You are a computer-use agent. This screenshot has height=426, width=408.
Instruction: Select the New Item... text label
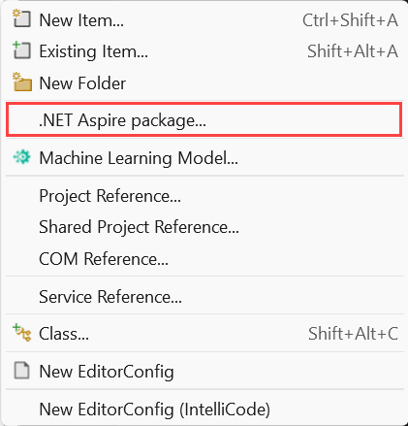tap(81, 20)
